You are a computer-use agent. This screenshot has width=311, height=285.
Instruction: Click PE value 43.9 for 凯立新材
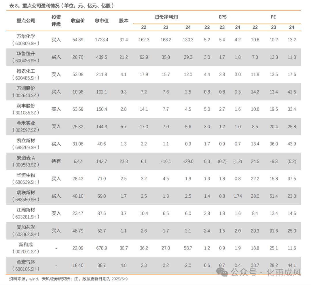coord(292,144)
